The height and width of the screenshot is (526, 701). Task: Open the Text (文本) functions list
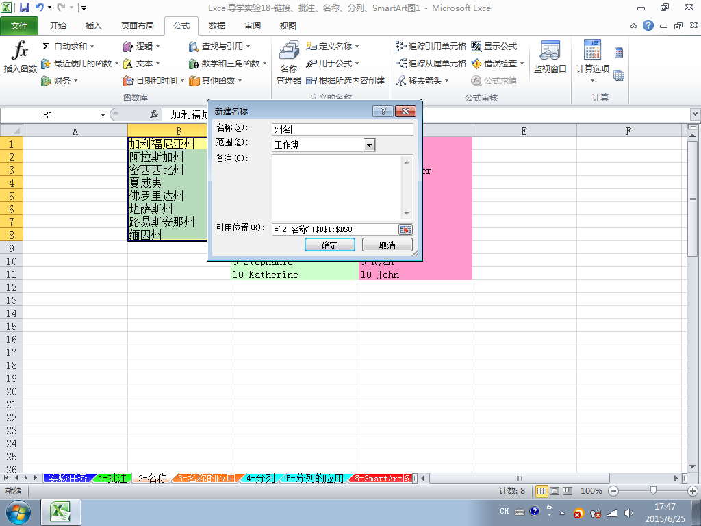pos(141,64)
